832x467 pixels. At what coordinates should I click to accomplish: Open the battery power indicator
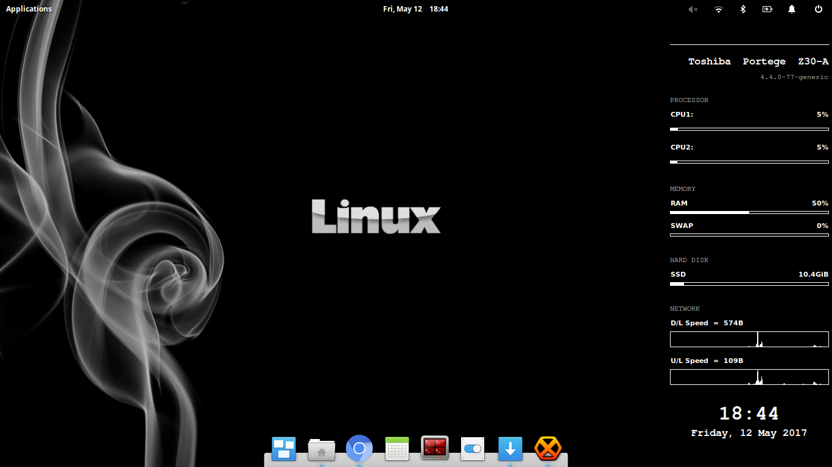[767, 9]
